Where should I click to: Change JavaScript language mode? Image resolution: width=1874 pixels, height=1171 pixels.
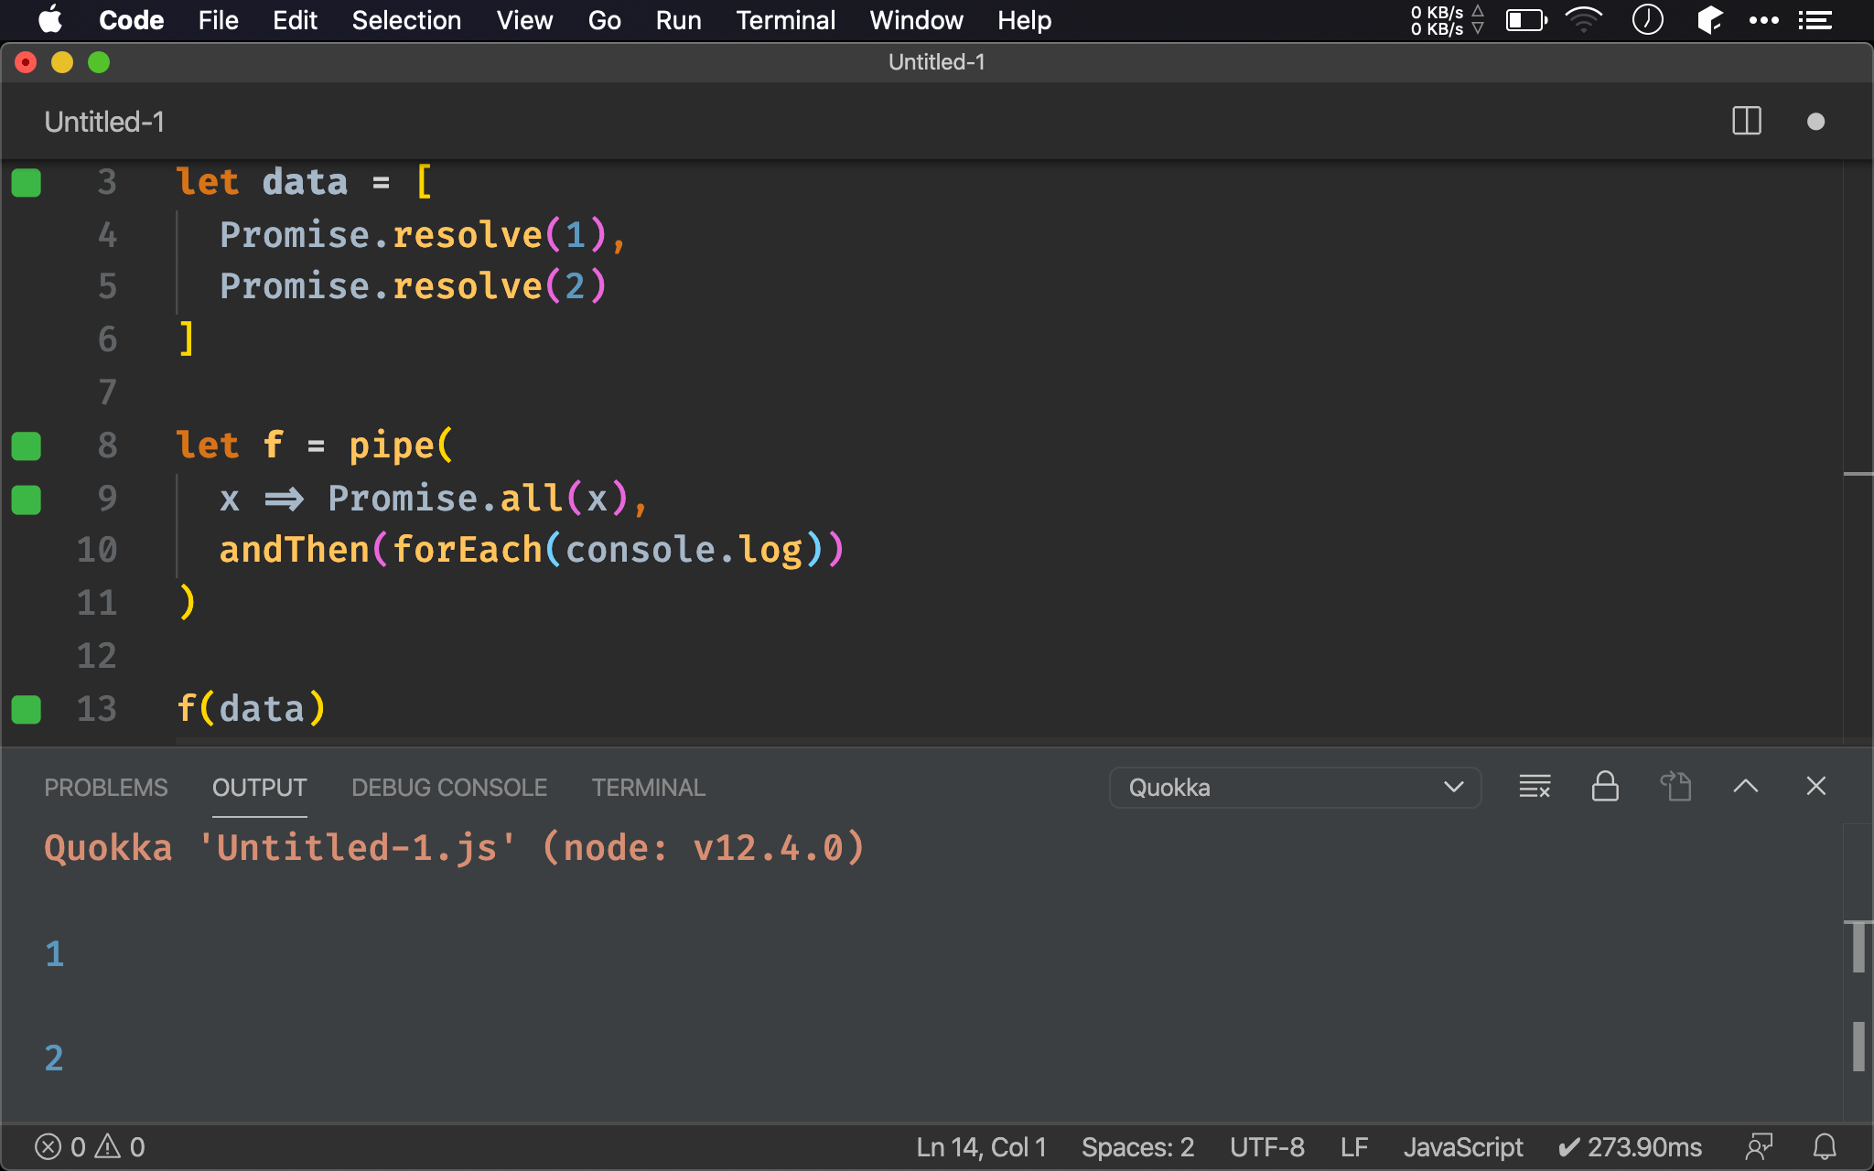click(x=1463, y=1147)
